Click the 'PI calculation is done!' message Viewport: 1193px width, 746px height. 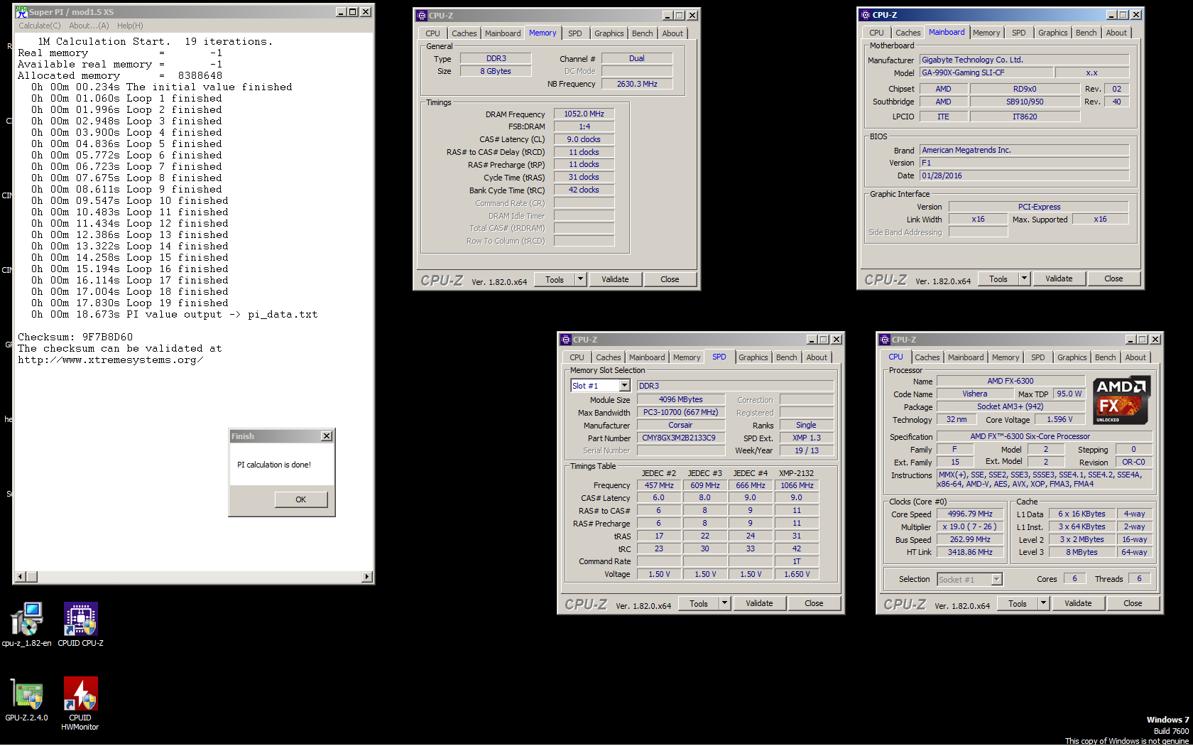[274, 465]
